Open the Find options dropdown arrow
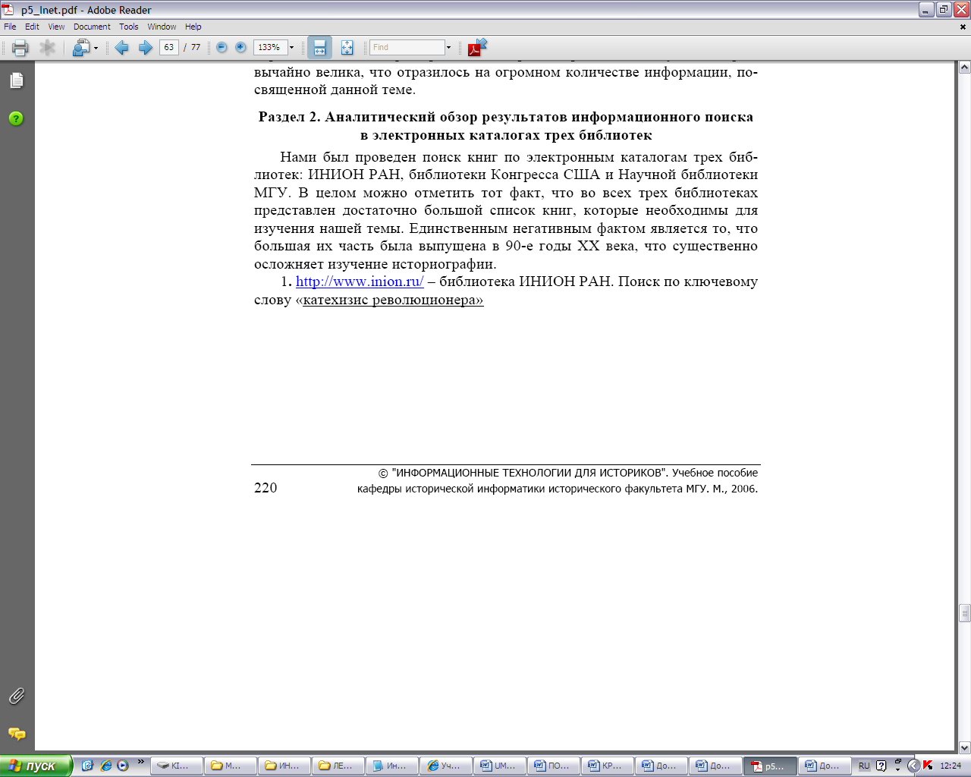This screenshot has width=971, height=777. 448,47
